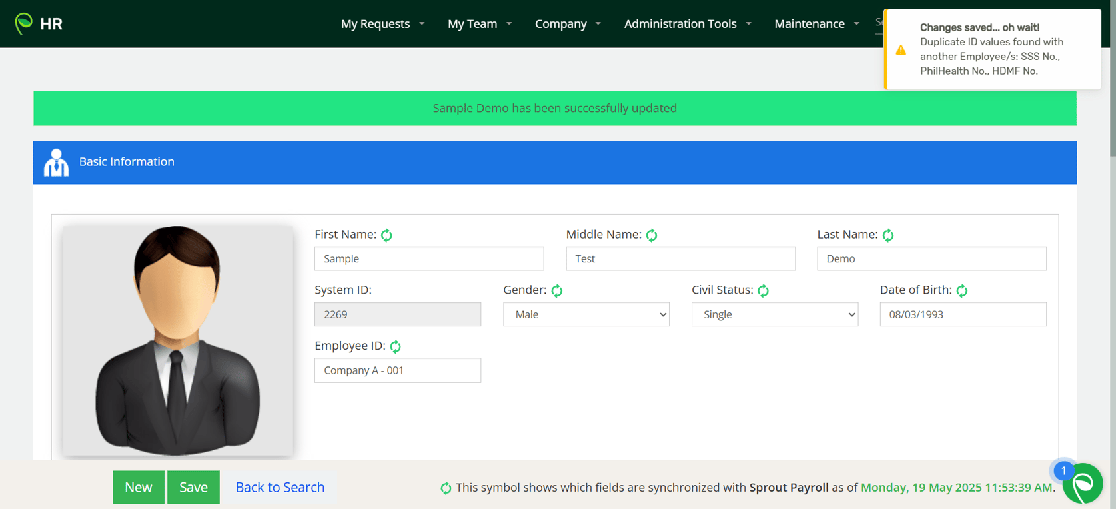1116x509 pixels.
Task: Open the Company menu
Action: point(568,24)
